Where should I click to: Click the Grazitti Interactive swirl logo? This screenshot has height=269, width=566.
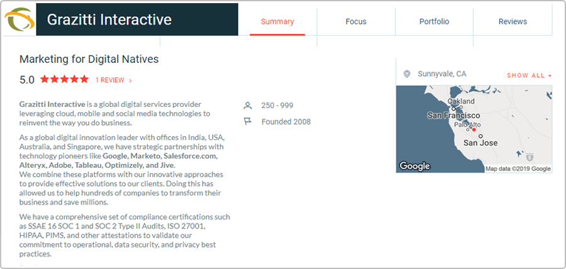click(20, 19)
